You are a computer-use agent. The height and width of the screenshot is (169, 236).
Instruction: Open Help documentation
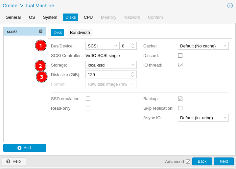coord(14,161)
